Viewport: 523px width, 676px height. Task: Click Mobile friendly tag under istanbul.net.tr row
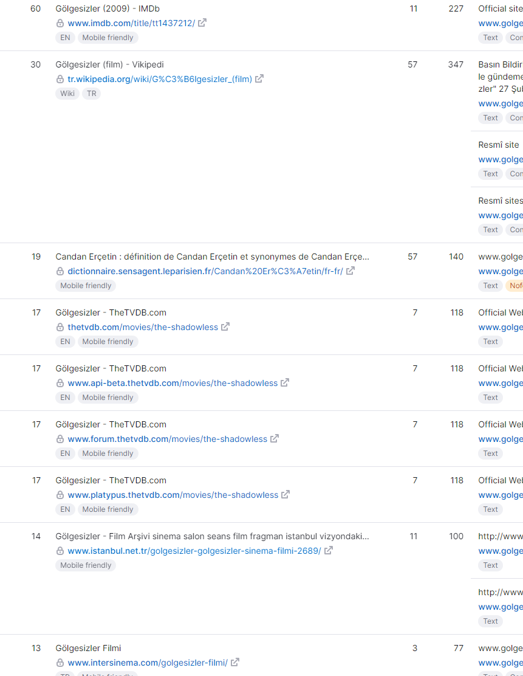click(x=86, y=565)
